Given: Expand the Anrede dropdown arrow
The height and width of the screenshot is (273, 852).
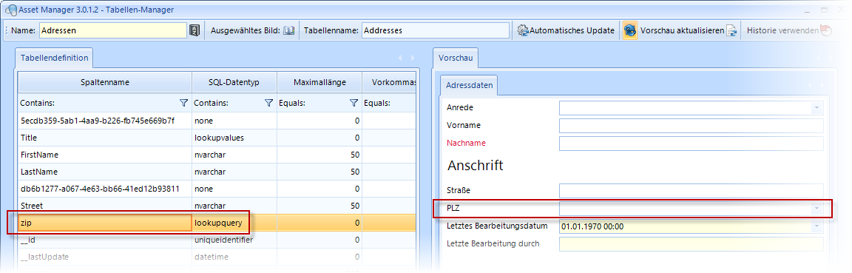Looking at the screenshot, I should point(816,108).
